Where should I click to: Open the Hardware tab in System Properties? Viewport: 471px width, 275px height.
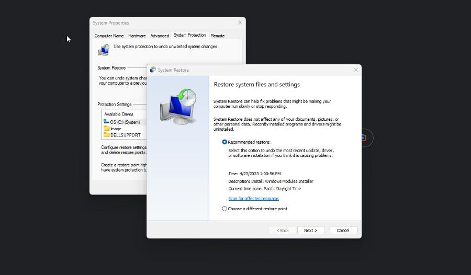pyautogui.click(x=137, y=36)
